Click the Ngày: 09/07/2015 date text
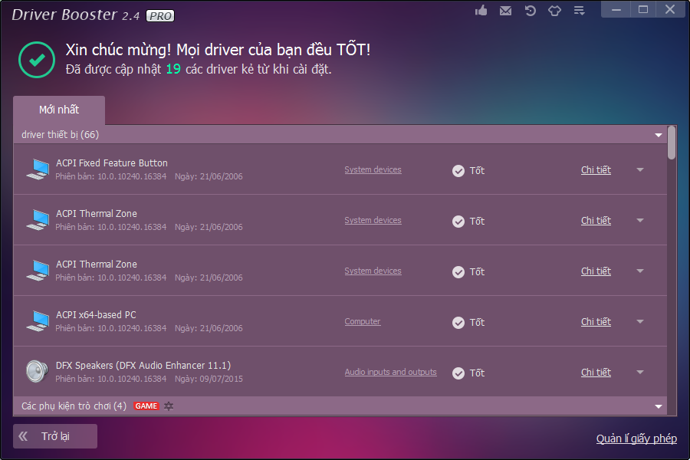The width and height of the screenshot is (690, 460). click(x=209, y=379)
